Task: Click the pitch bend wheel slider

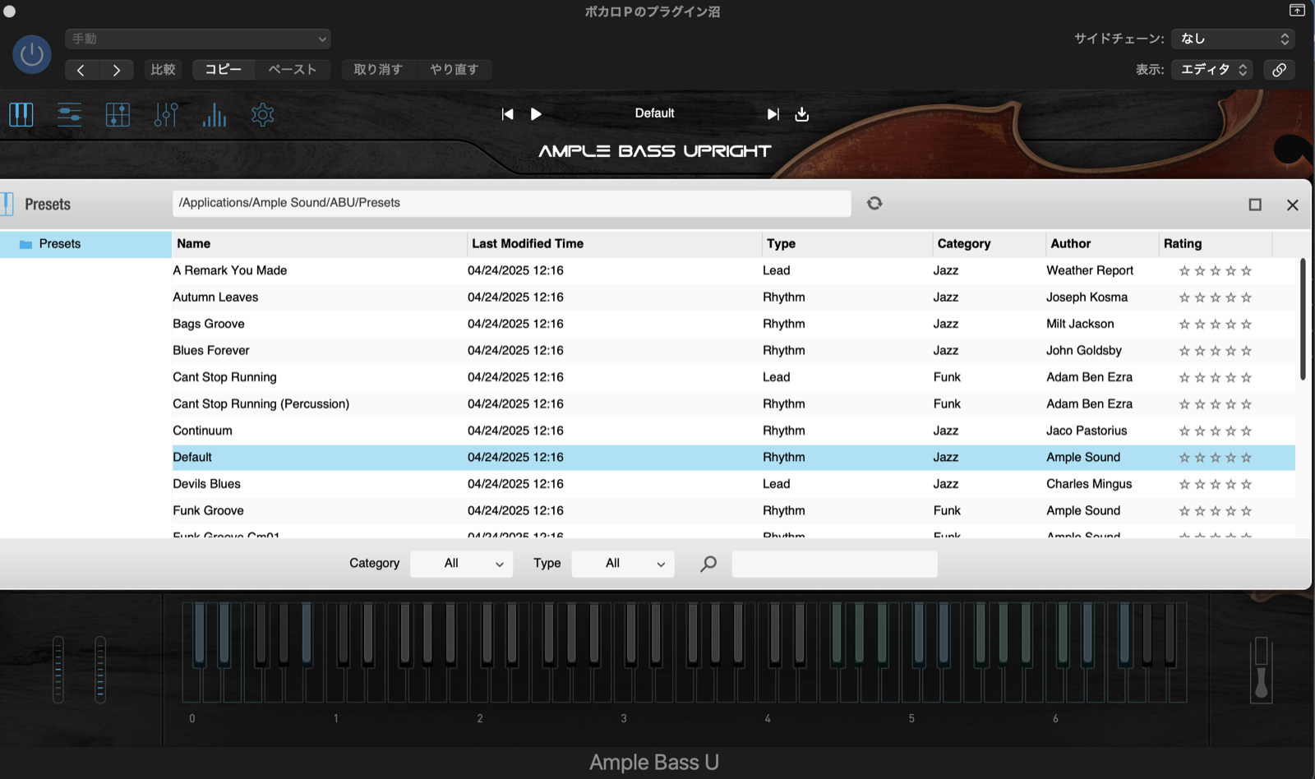Action: point(58,669)
